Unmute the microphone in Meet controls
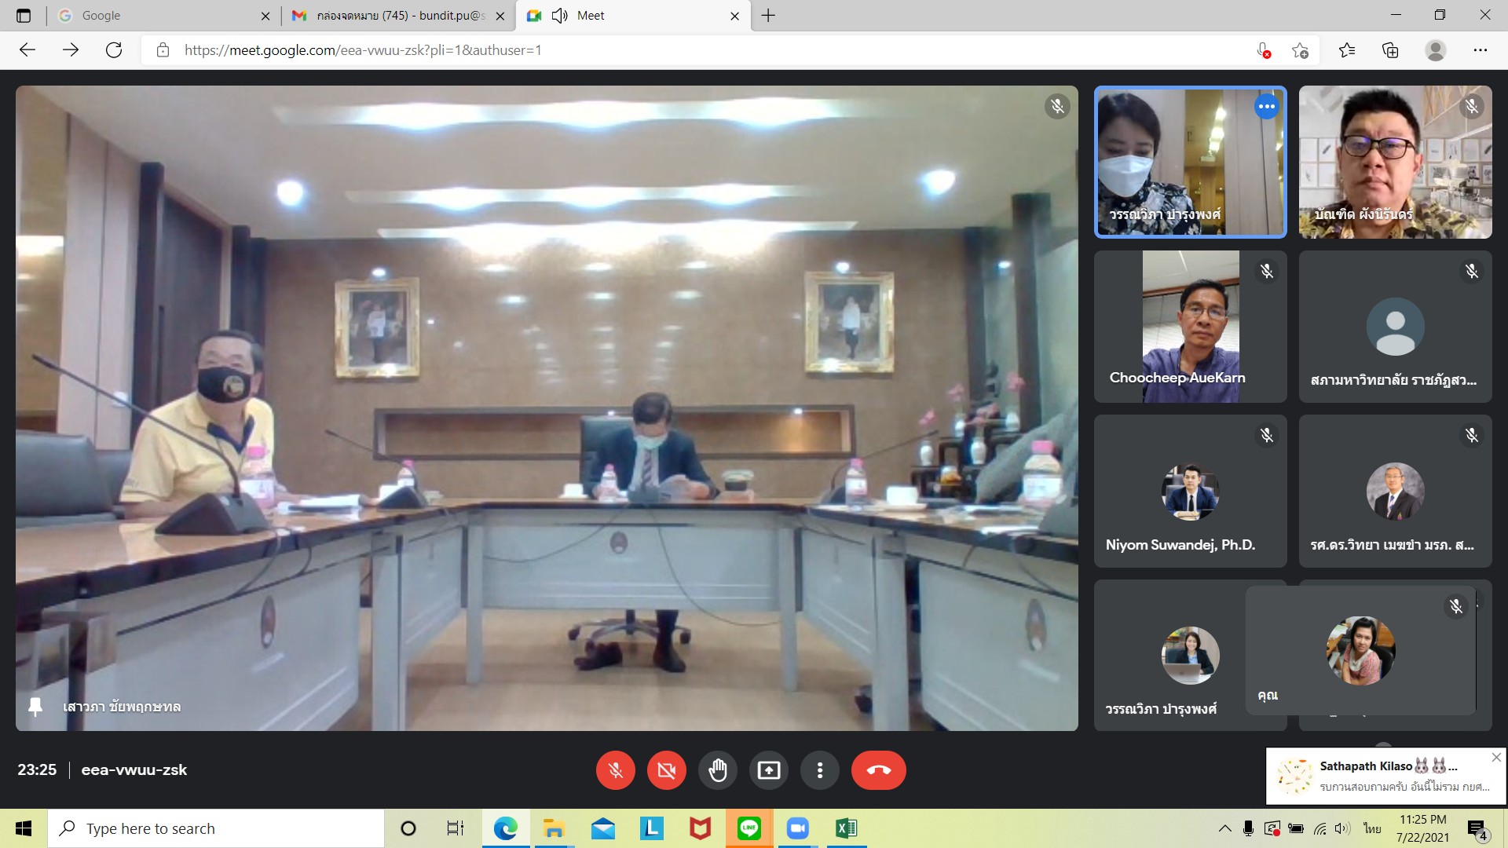 click(615, 770)
